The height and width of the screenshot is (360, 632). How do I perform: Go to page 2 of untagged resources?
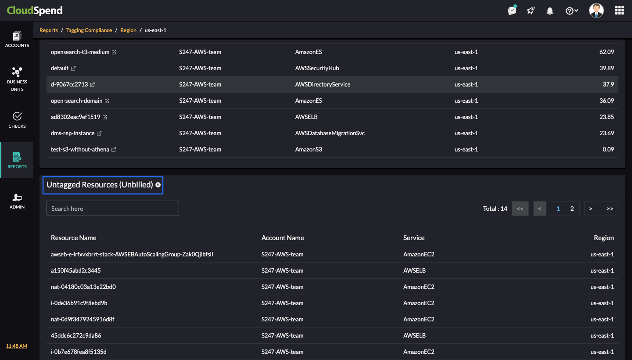(572, 208)
